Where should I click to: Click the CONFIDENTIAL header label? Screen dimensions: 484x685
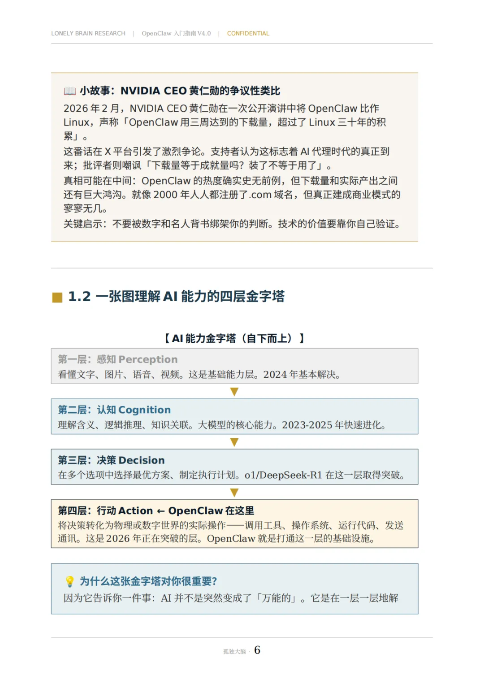[248, 34]
